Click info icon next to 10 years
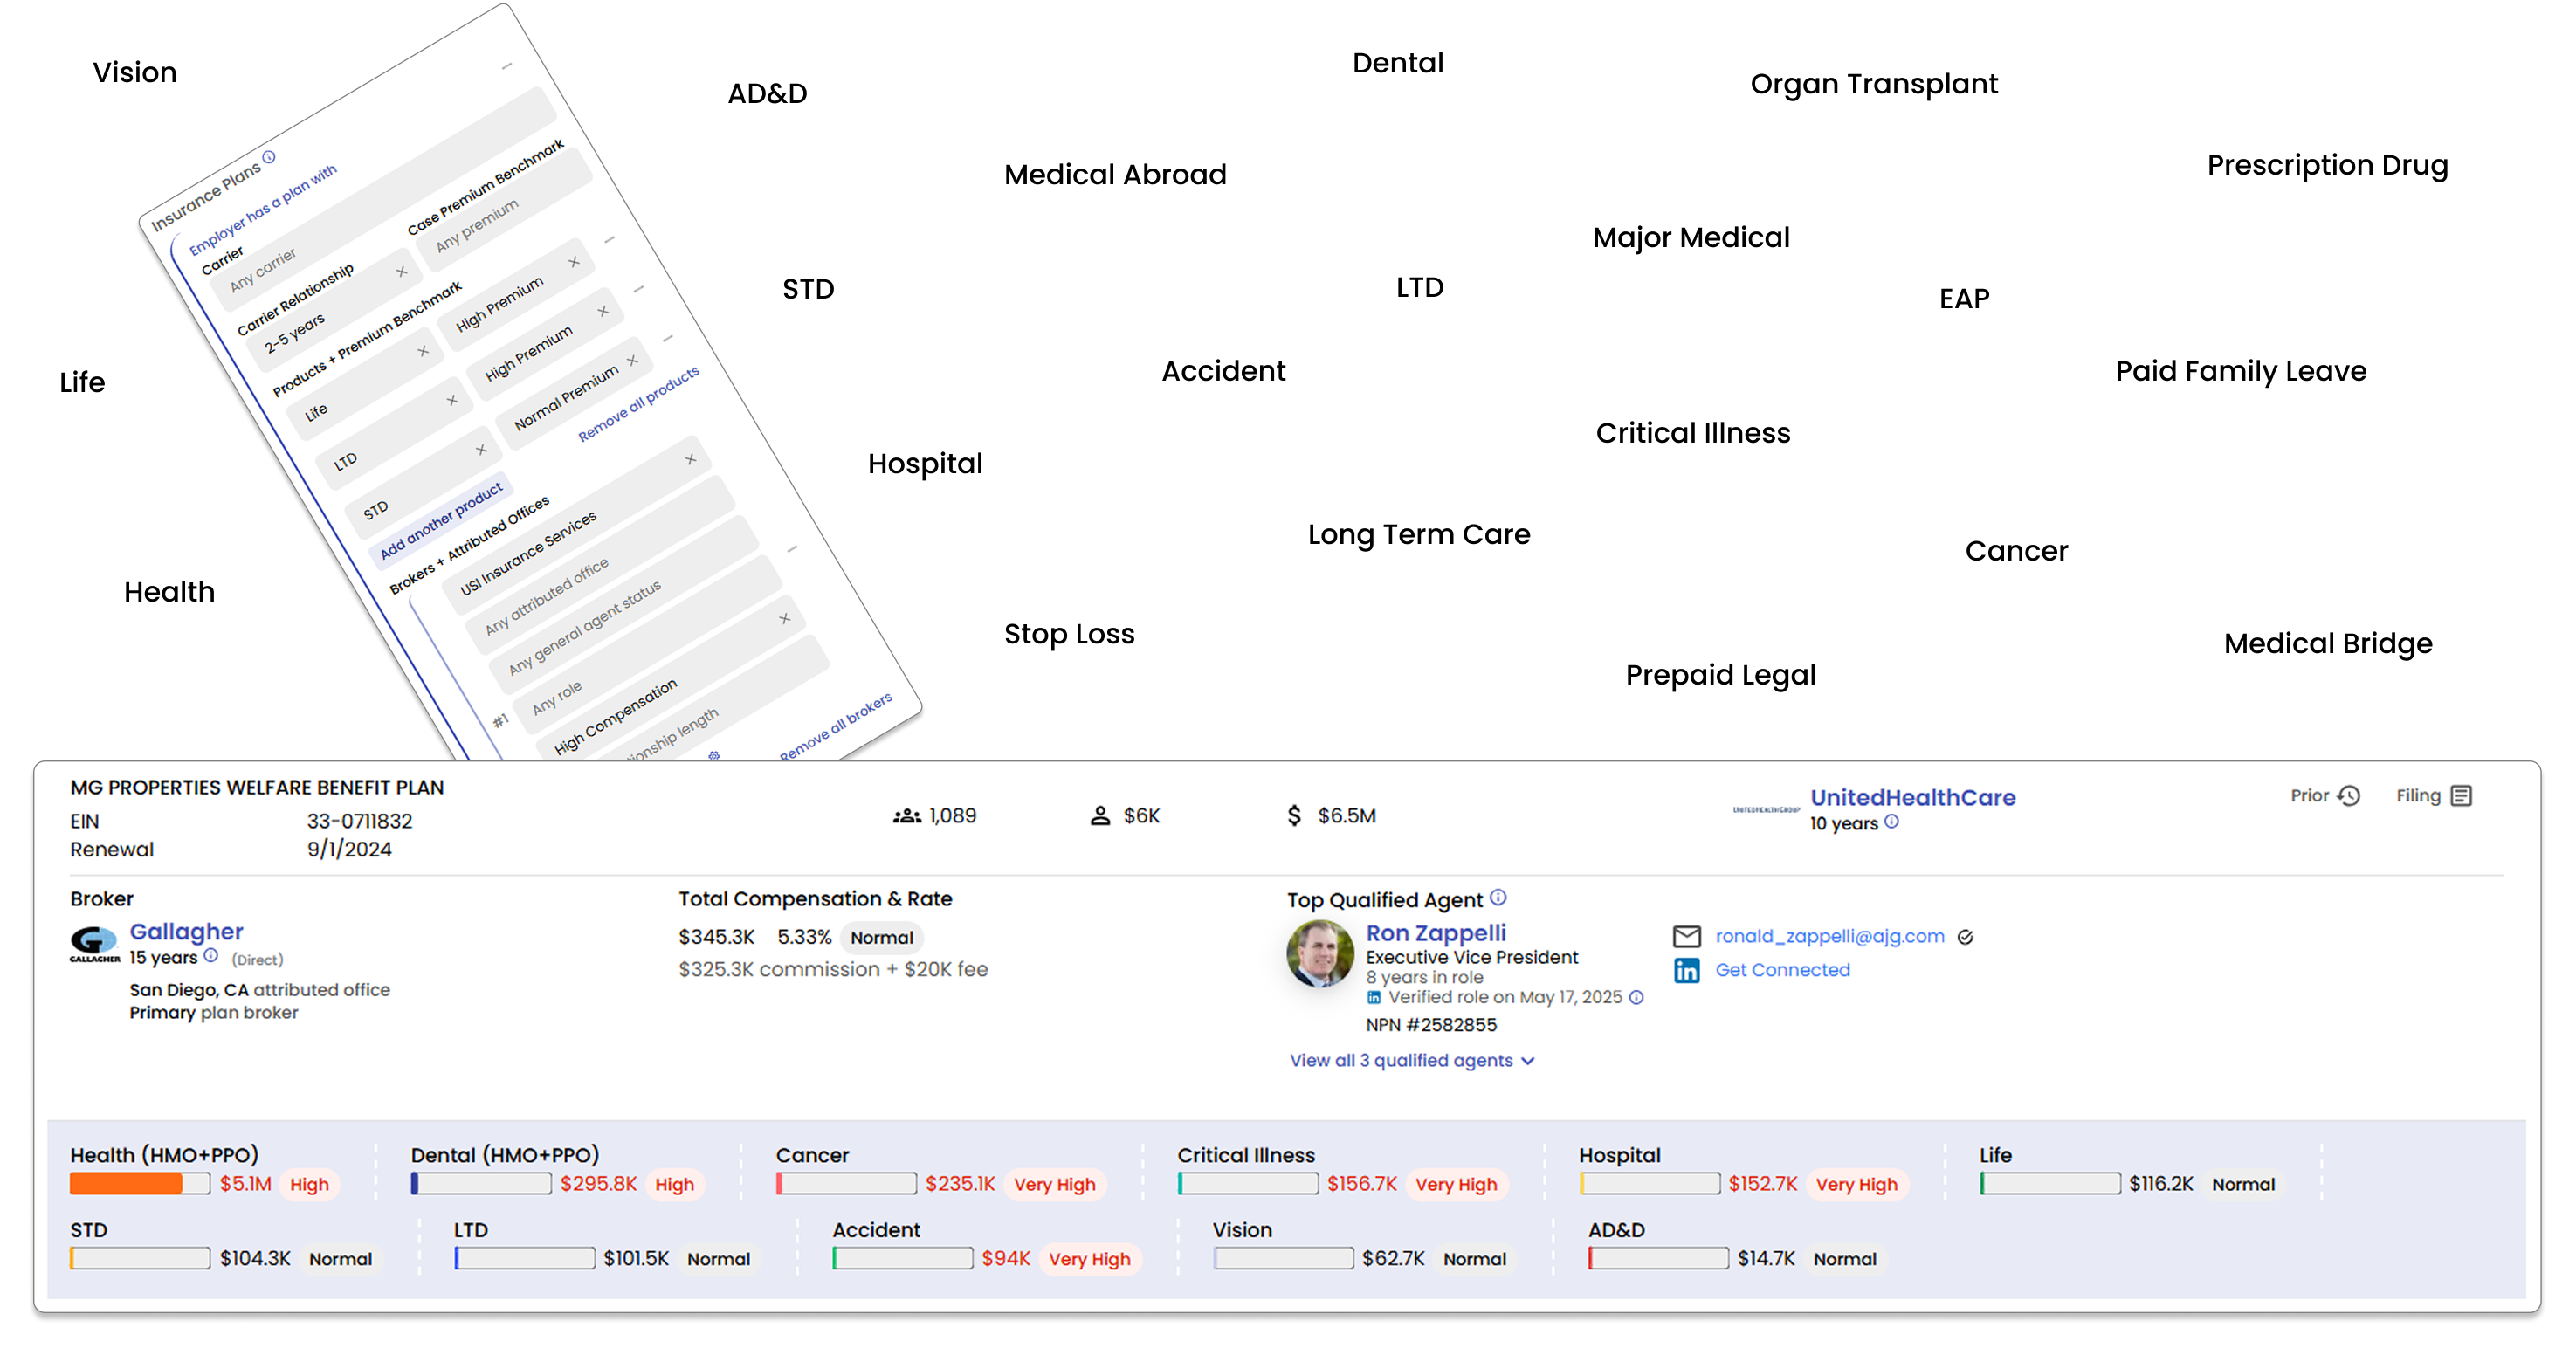2576x1369 pixels. [1892, 822]
